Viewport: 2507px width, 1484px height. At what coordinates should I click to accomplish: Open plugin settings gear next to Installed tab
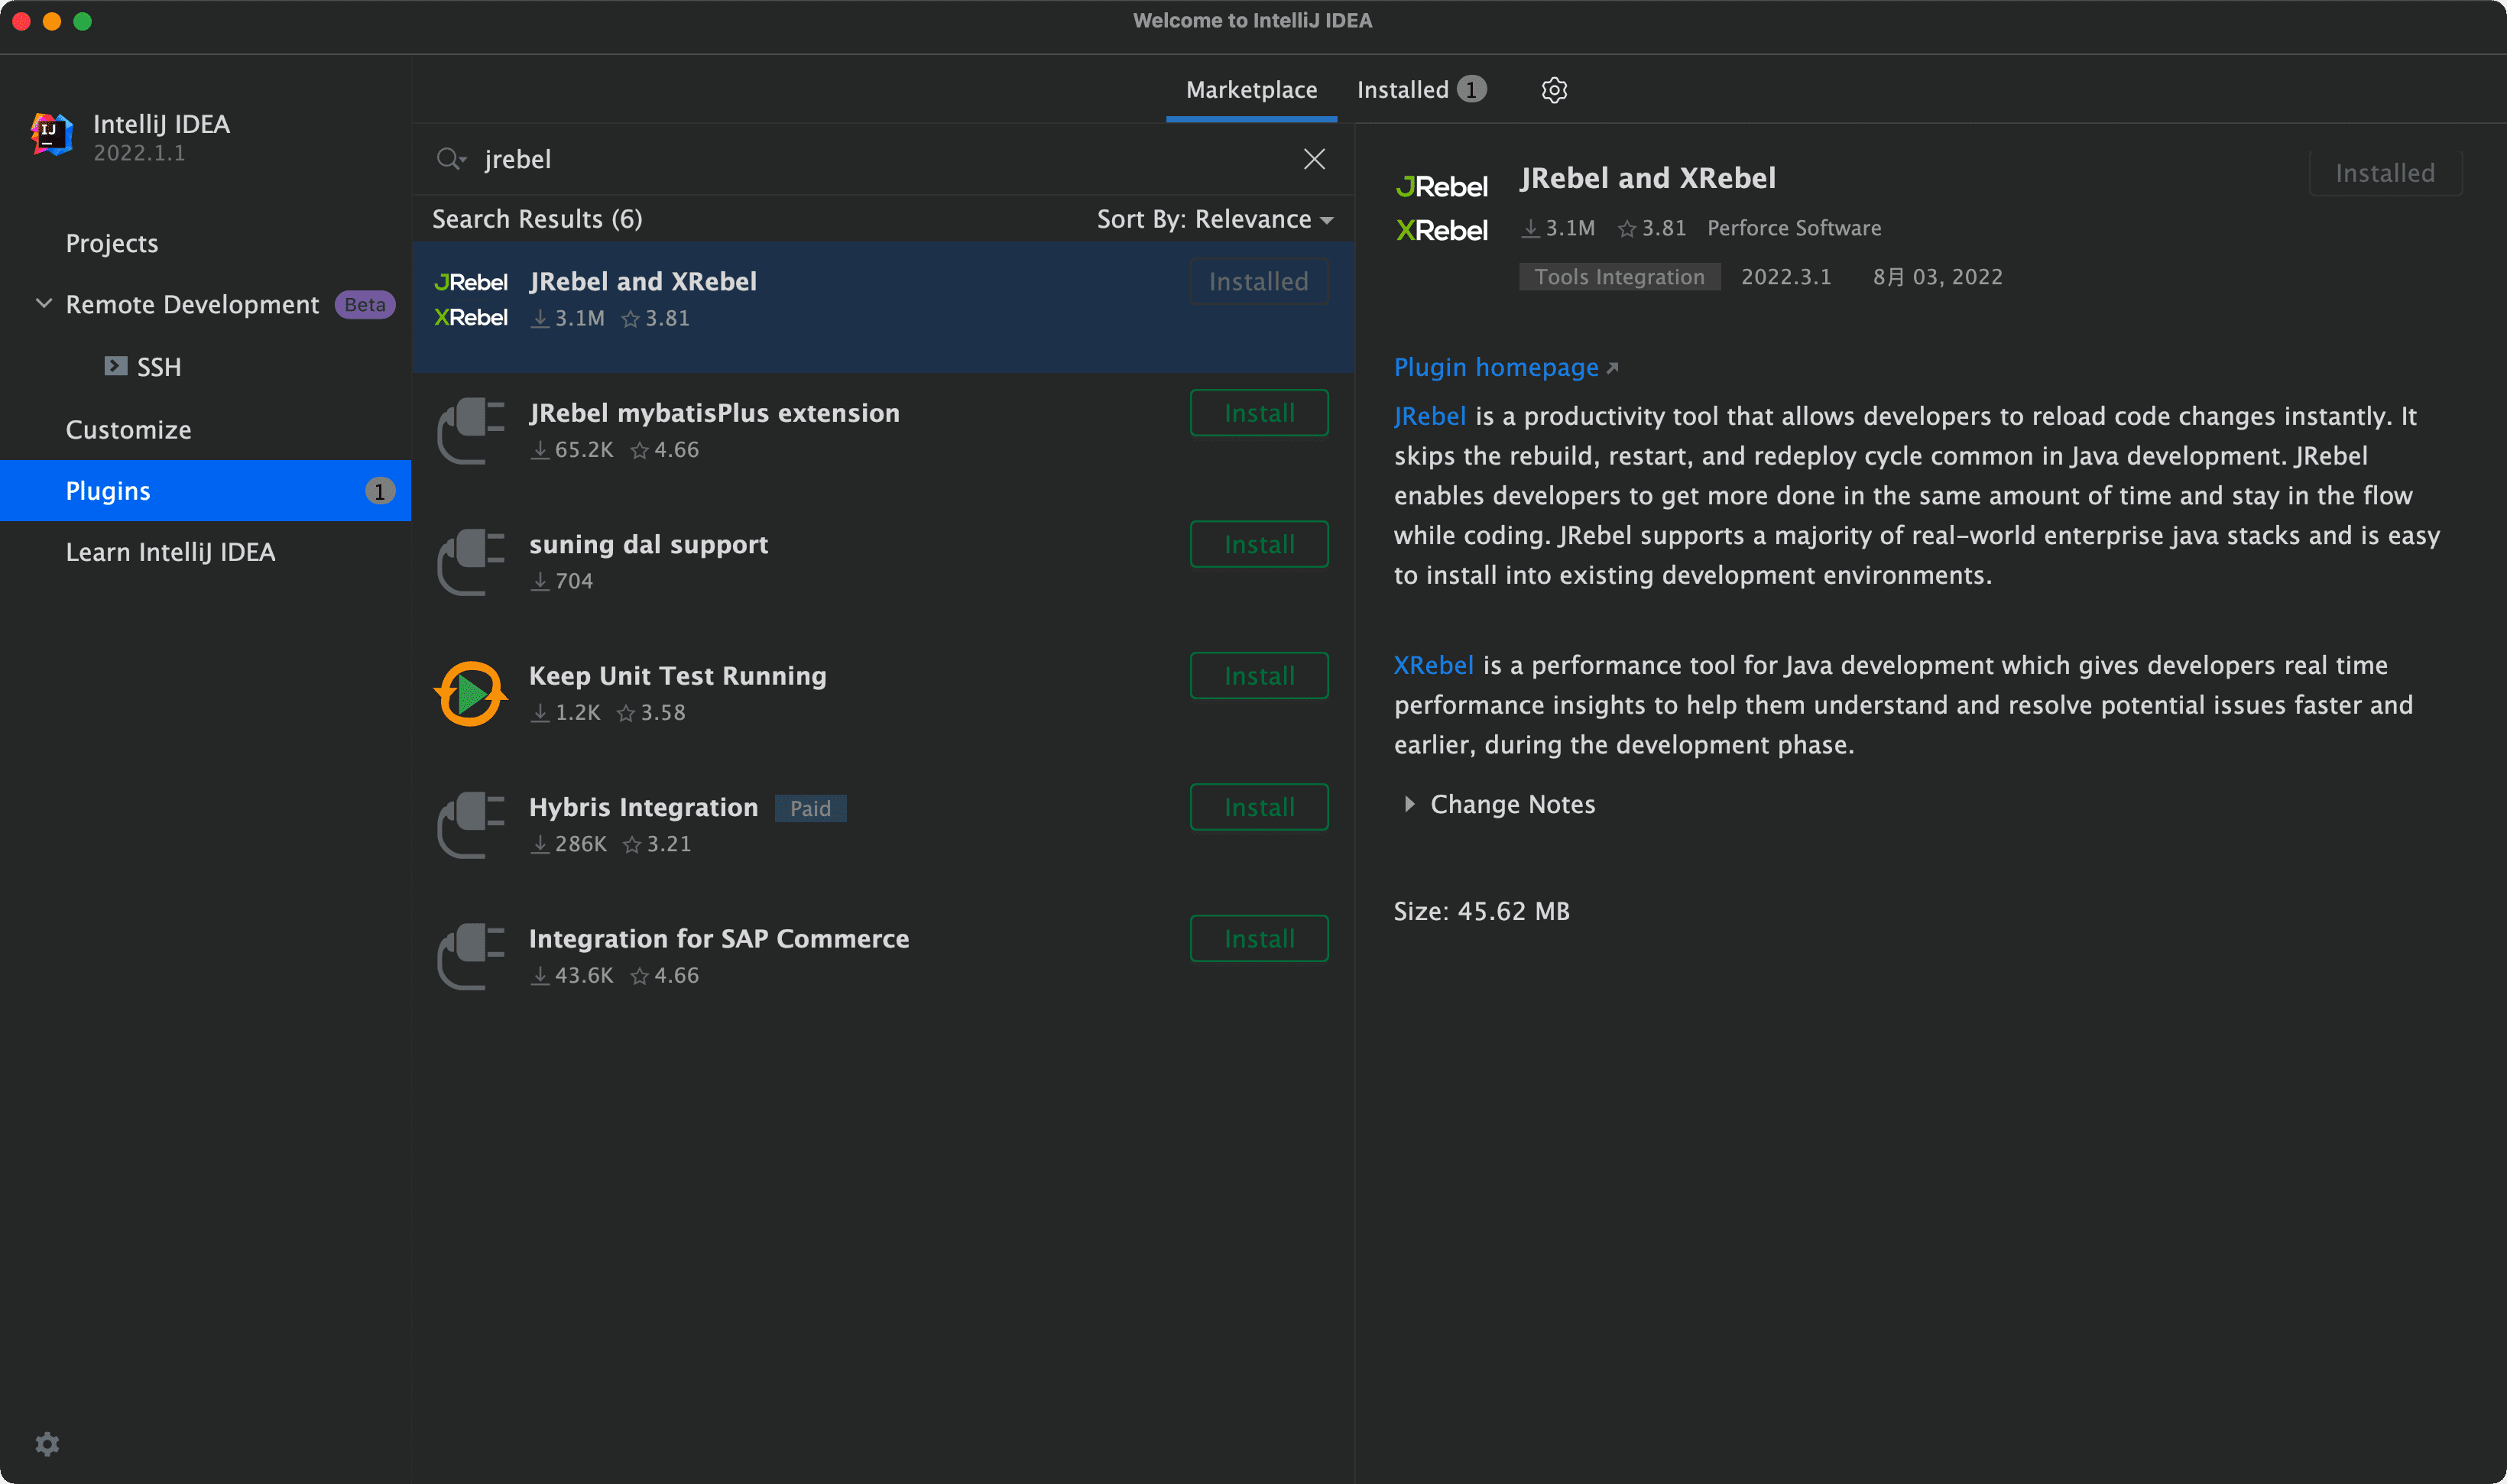pyautogui.click(x=1553, y=90)
